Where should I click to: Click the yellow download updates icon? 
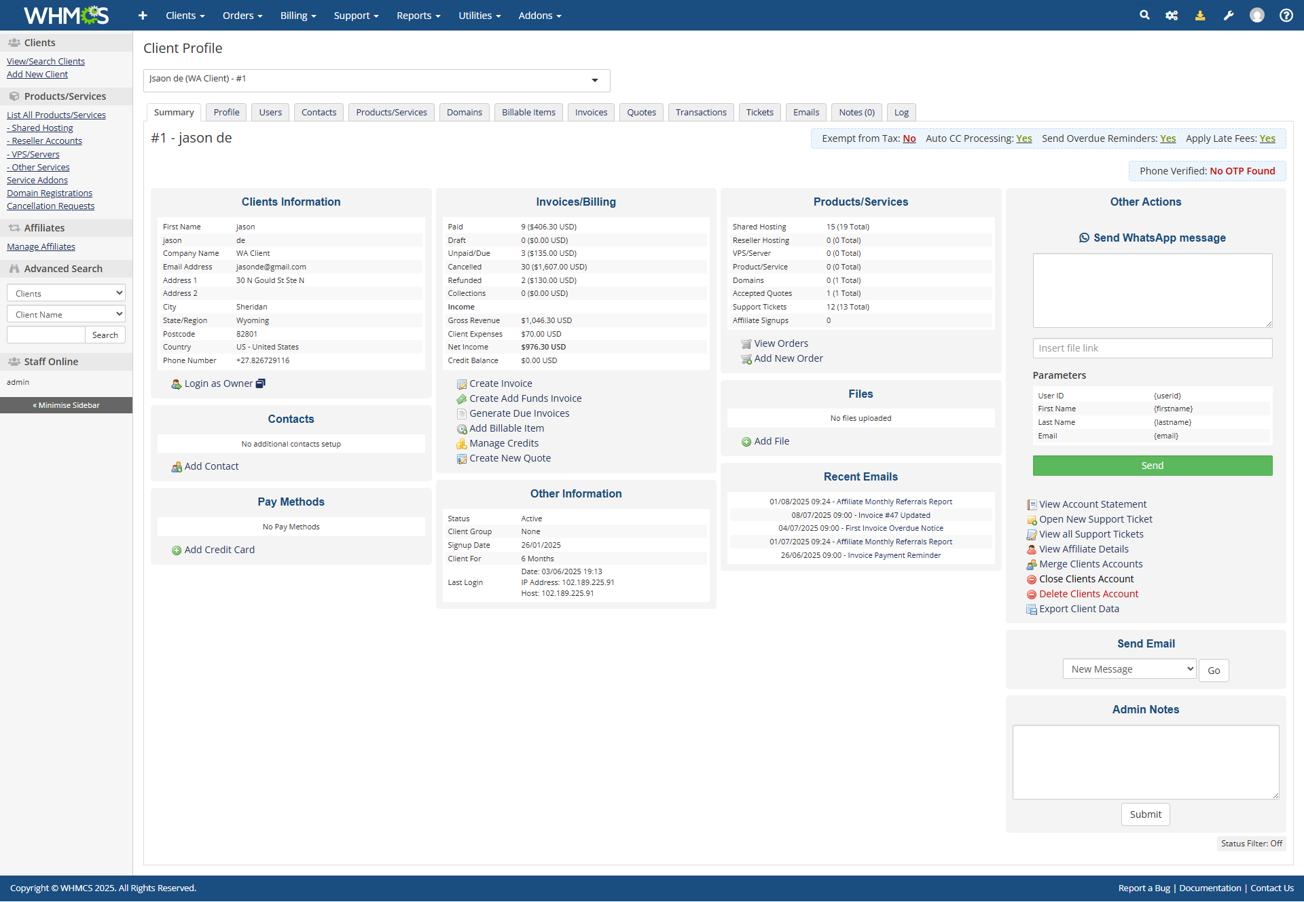(1200, 15)
